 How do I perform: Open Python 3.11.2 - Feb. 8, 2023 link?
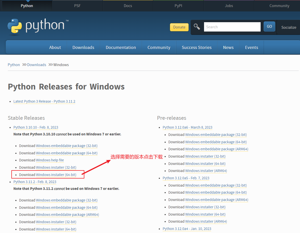point(35,182)
